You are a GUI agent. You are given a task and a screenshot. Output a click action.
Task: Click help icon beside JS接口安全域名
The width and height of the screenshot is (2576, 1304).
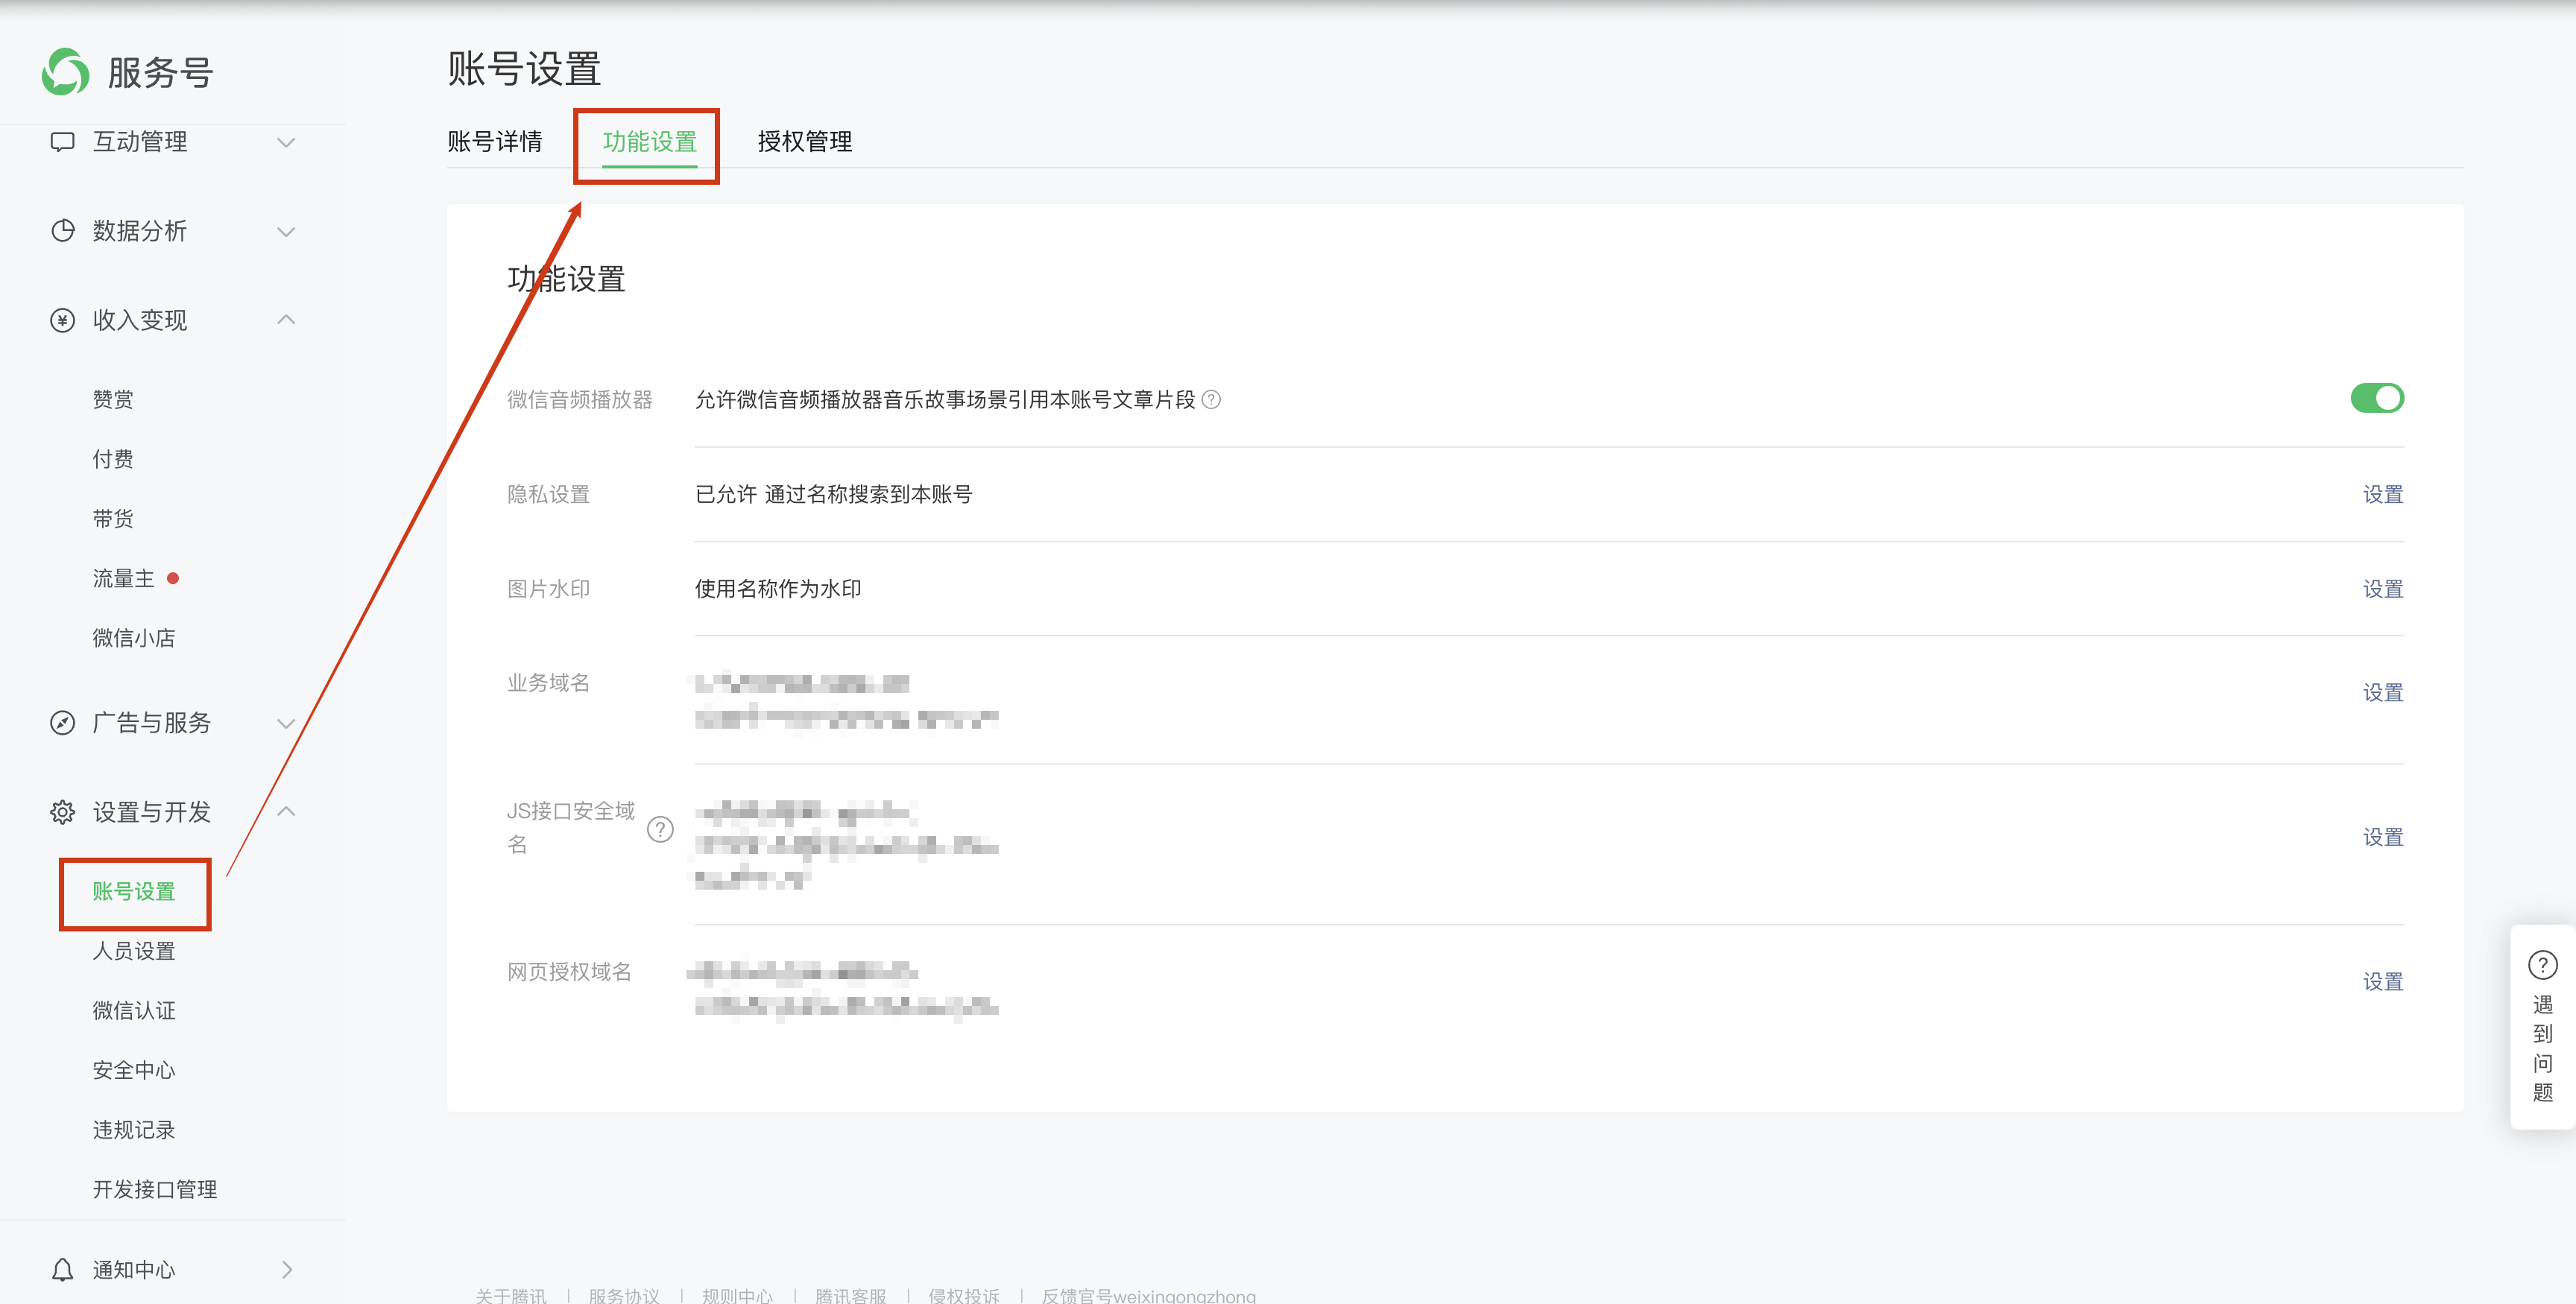pyautogui.click(x=660, y=829)
